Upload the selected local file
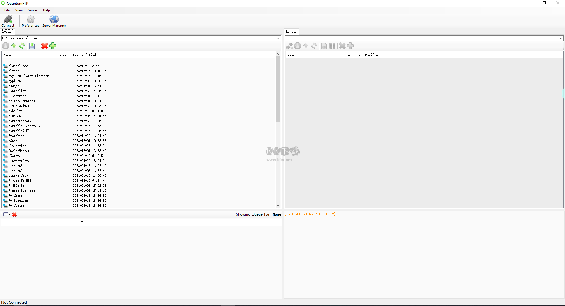Image resolution: width=565 pixels, height=306 pixels. (x=32, y=46)
